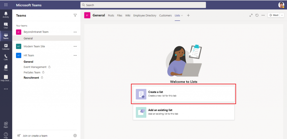Open the Calendar app icon

point(6,47)
